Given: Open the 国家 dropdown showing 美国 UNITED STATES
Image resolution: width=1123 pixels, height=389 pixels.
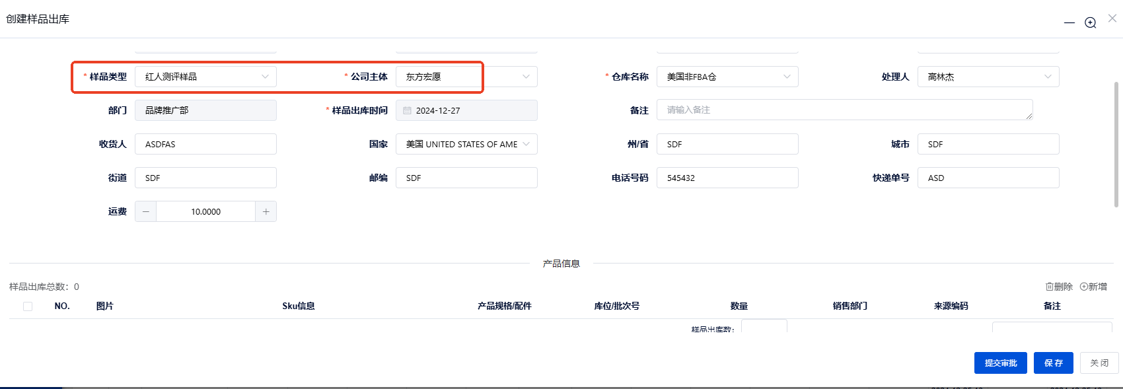Looking at the screenshot, I should [466, 144].
